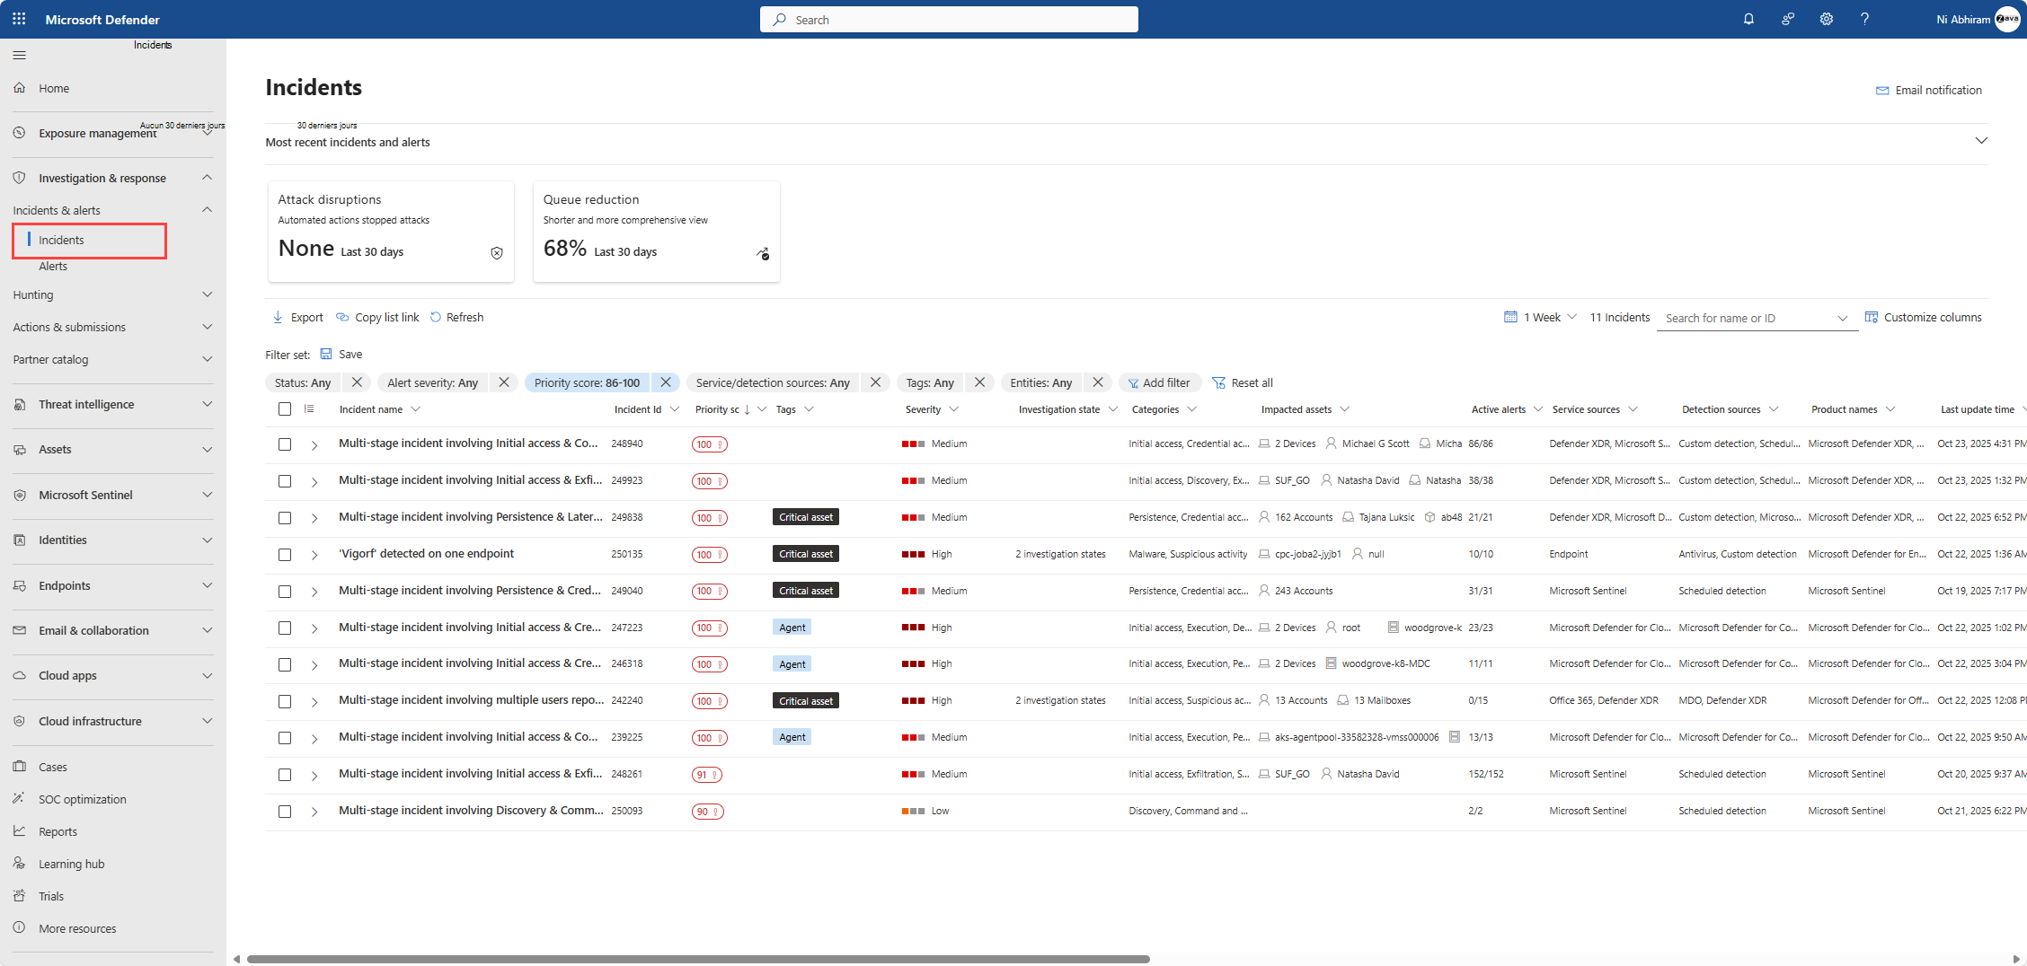
Task: Open the notifications bell
Action: (x=1748, y=19)
